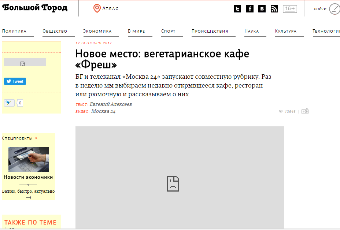Open the RSS feed icon
Image resolution: width=340 pixels, height=230 pixels.
click(x=274, y=9)
